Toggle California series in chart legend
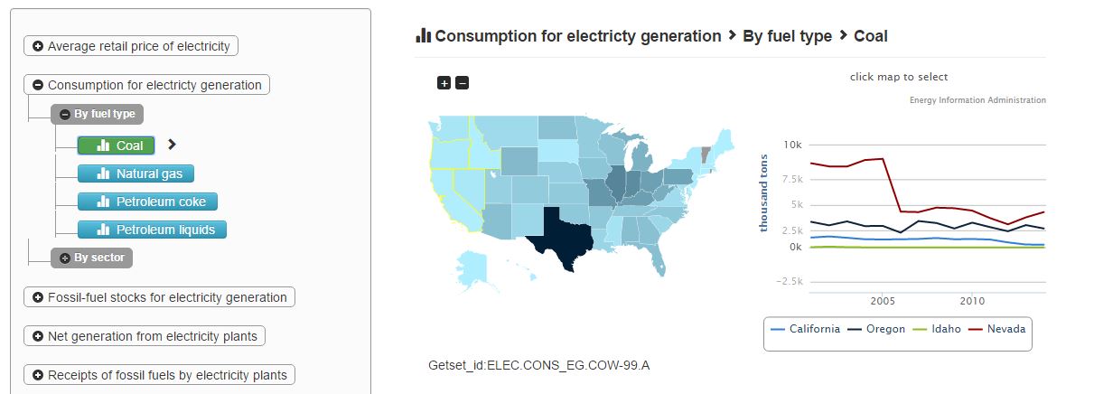This screenshot has width=1094, height=394. pos(806,329)
